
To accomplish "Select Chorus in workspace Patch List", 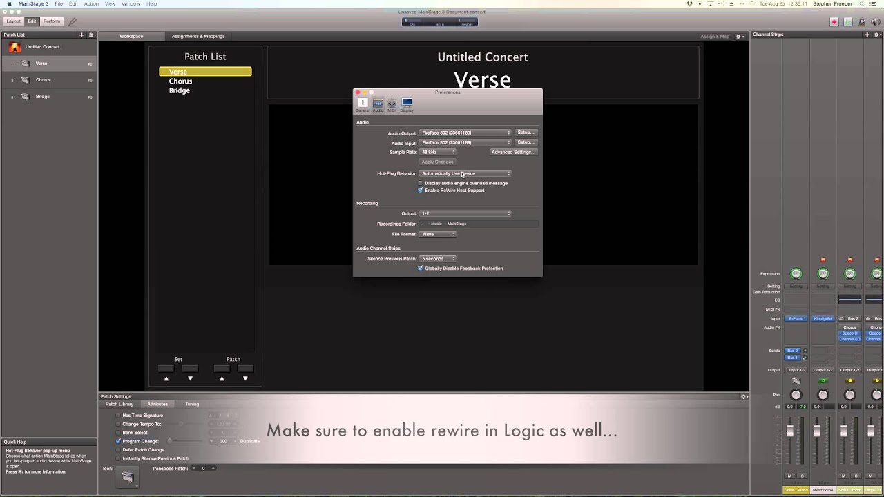I will [x=180, y=81].
